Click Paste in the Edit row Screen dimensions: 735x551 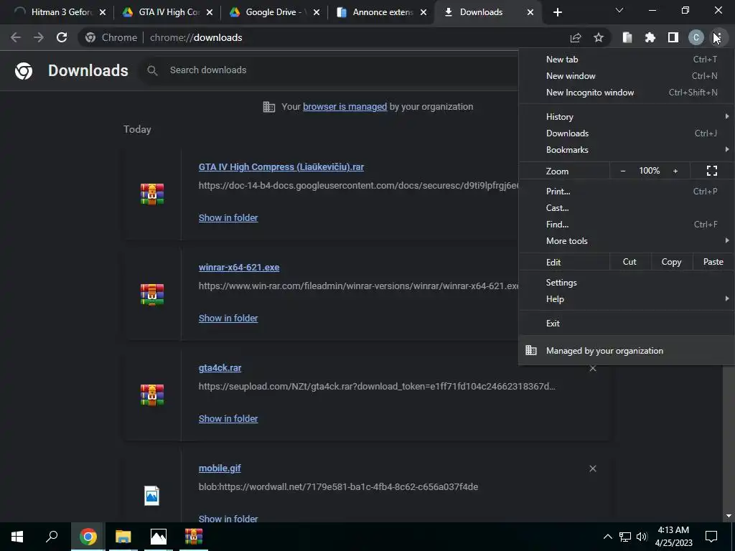click(x=713, y=262)
